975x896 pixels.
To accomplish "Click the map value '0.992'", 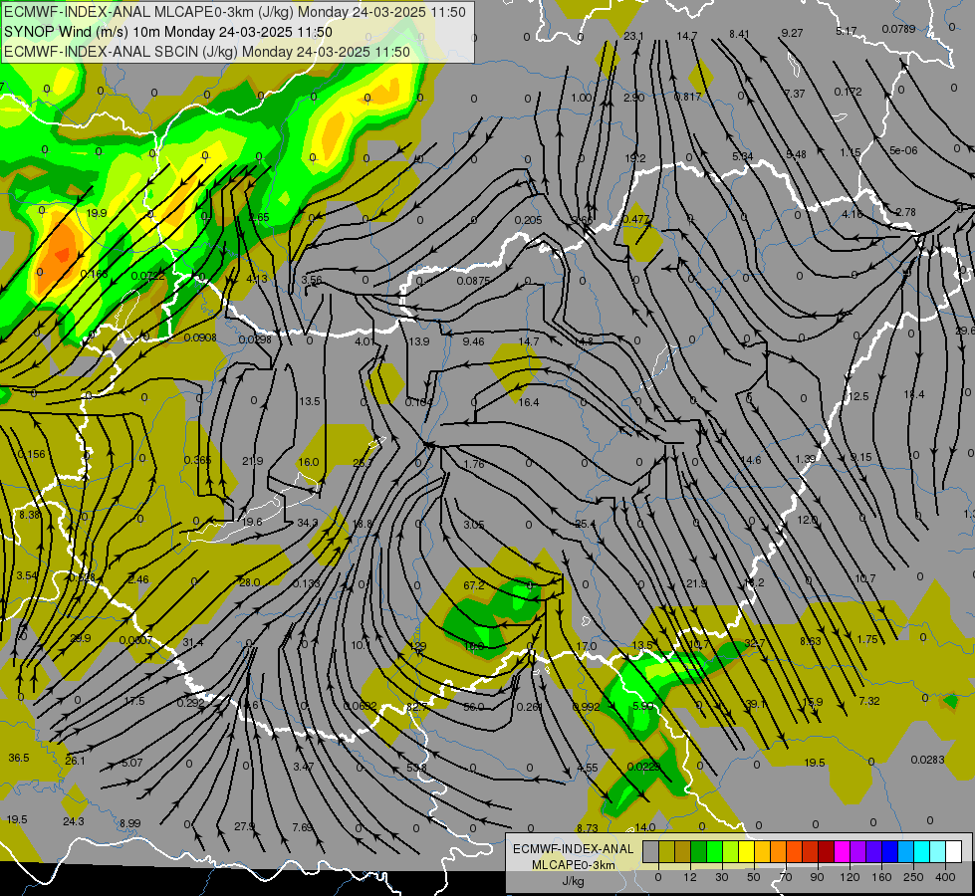I will (x=587, y=707).
